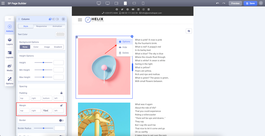Focus the Margin left field
265x136 pixels.
coord(59,111)
